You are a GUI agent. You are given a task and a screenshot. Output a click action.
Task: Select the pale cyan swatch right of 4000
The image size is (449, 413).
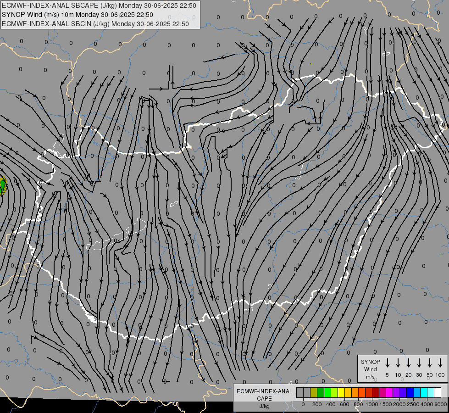point(431,393)
